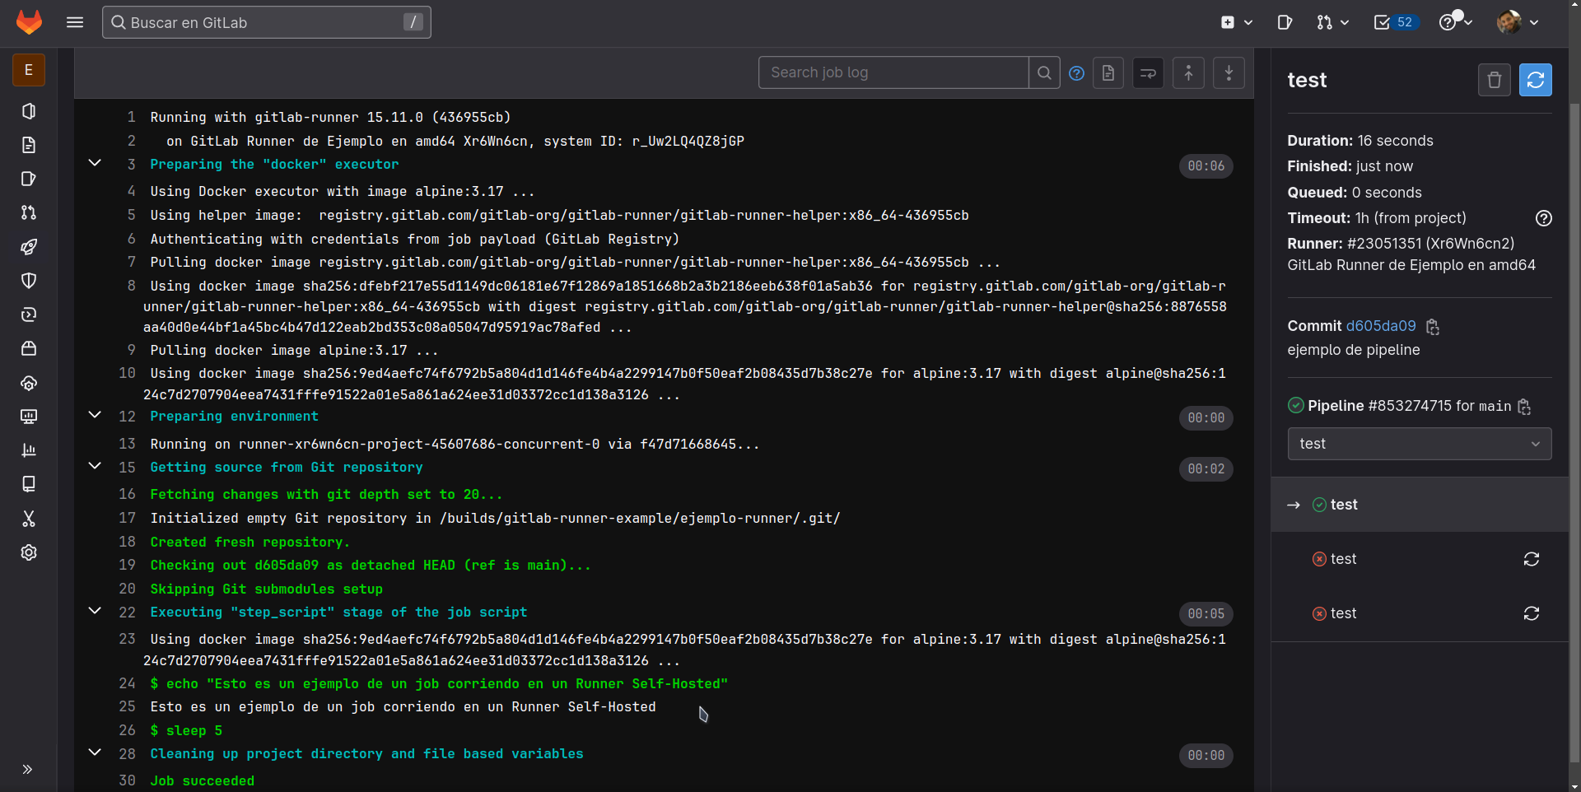Copy commit SHA to clipboard
Image resolution: width=1581 pixels, height=792 pixels.
point(1433,327)
